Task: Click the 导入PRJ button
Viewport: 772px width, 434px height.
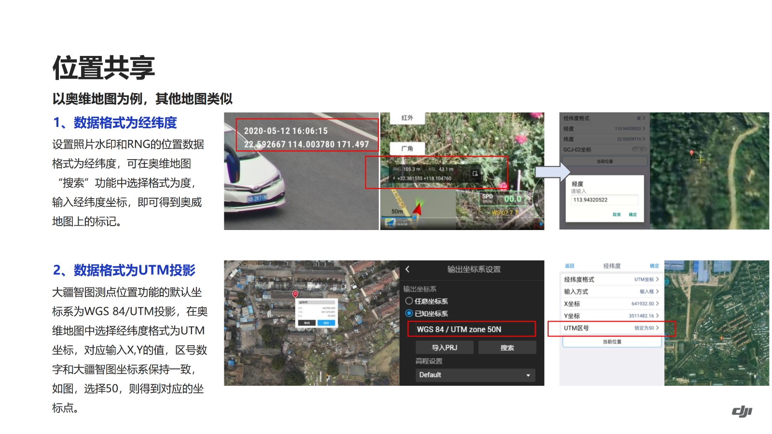Action: 444,347
